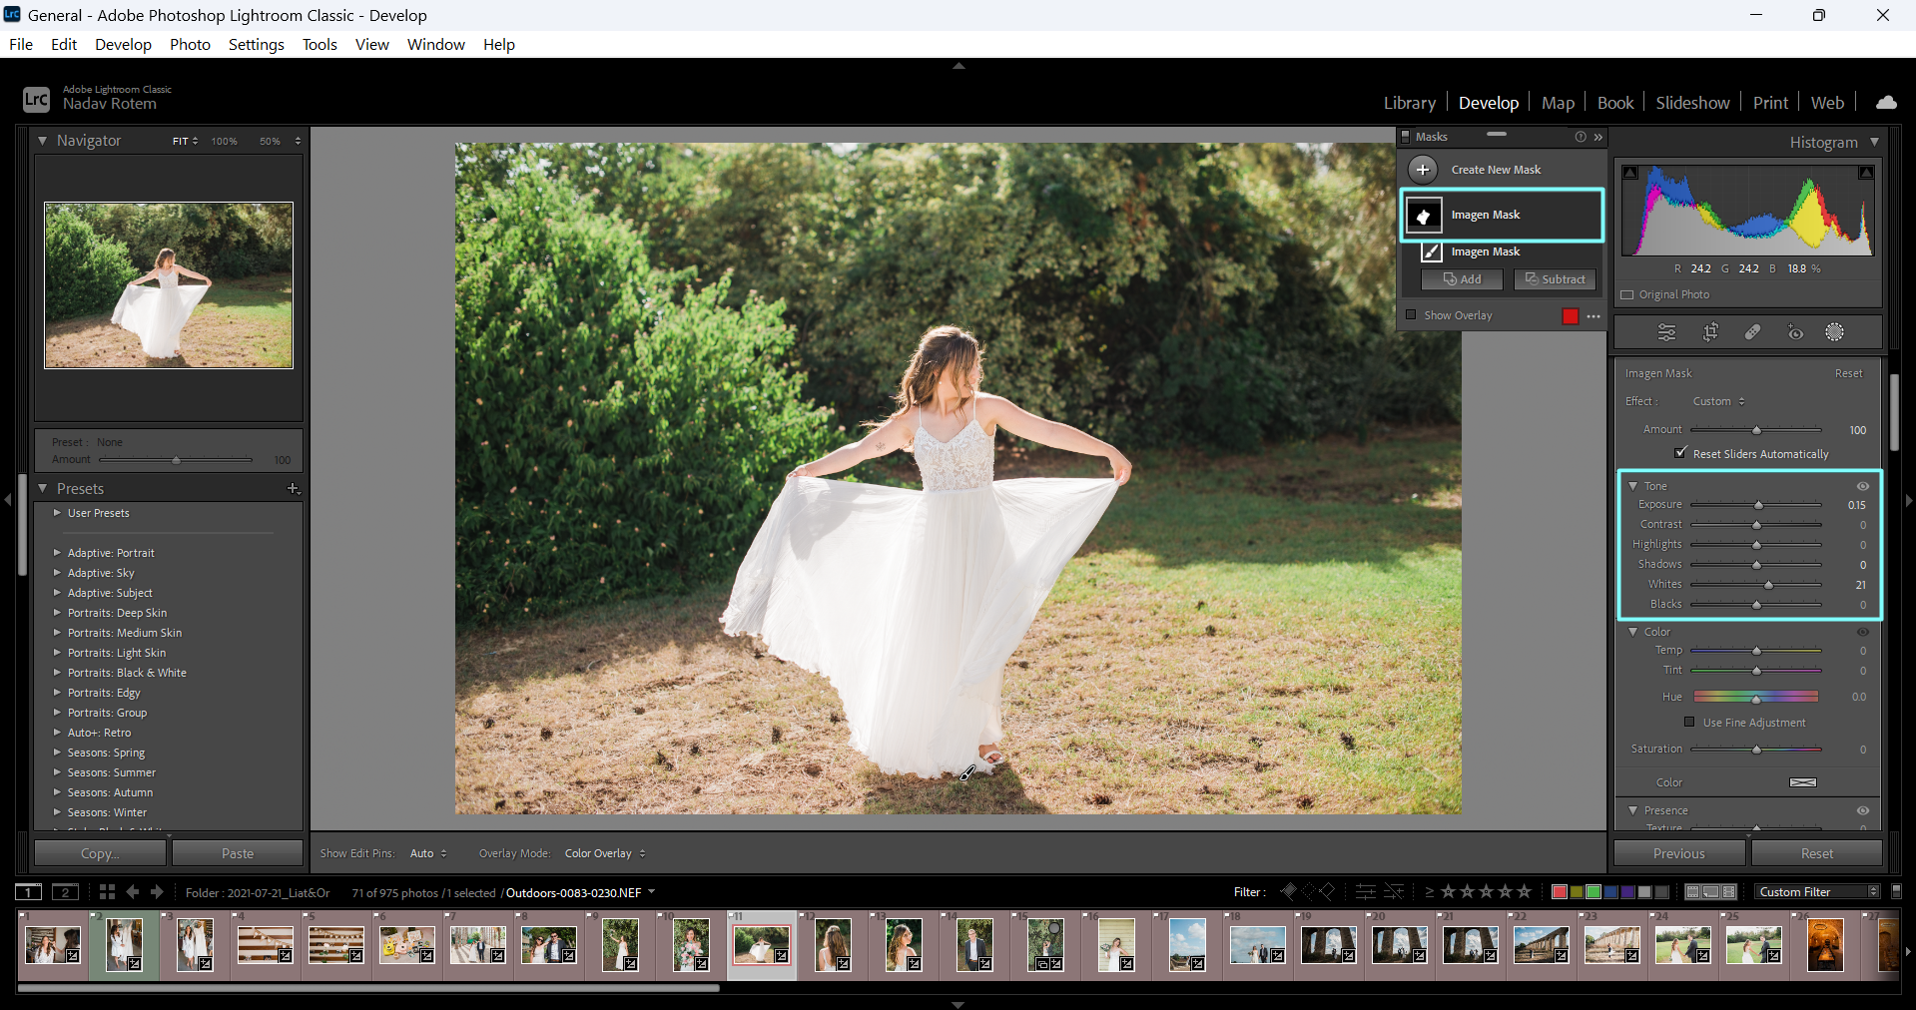
Task: Enable Use Fine Adjustment checkbox
Action: point(1689,722)
